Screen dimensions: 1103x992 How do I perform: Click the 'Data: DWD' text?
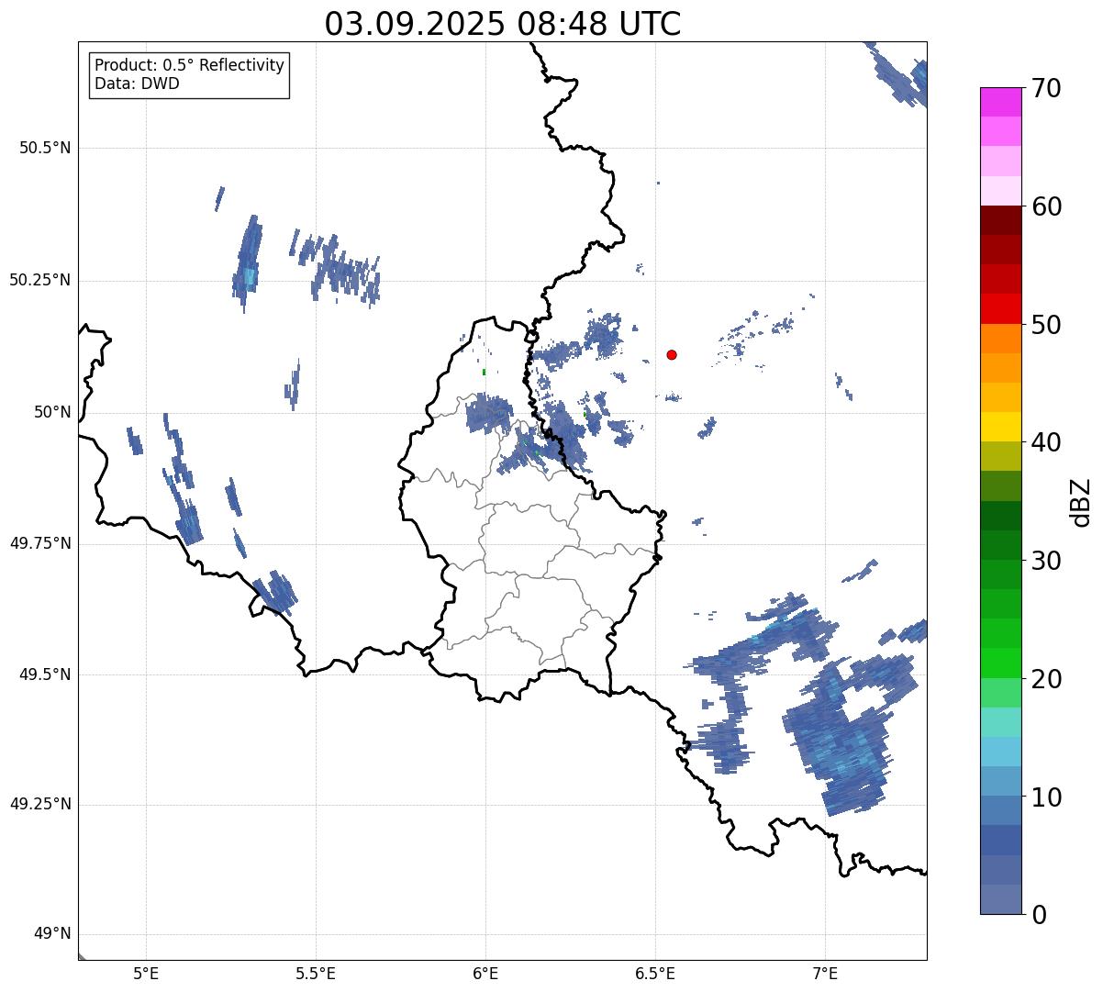(138, 84)
